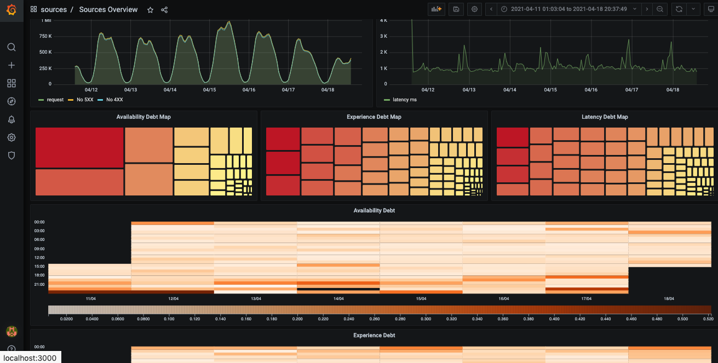Click the largest red Availability Debt Map tile

(x=79, y=147)
